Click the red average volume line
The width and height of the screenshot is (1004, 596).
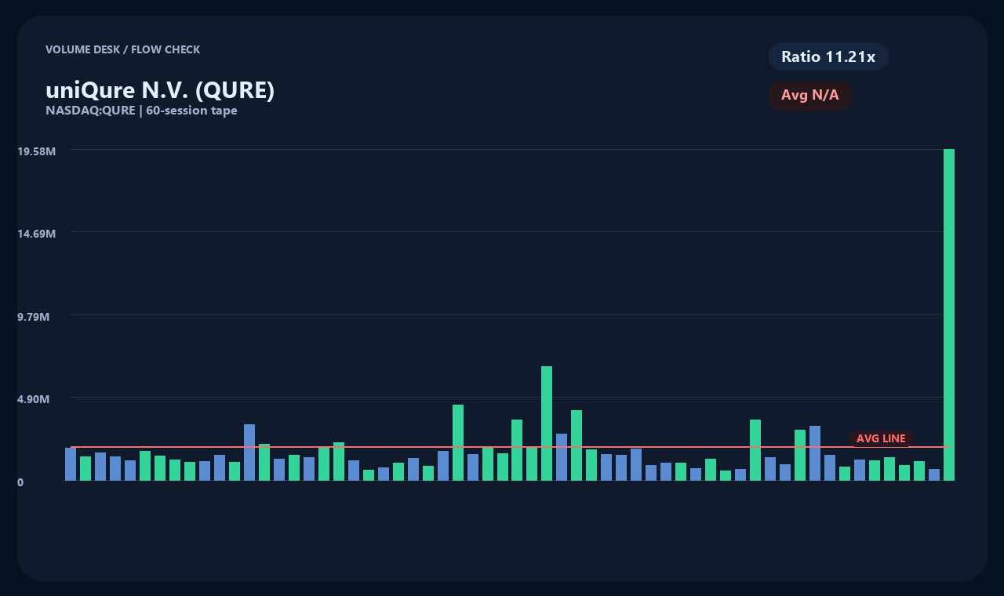pyautogui.click(x=510, y=447)
